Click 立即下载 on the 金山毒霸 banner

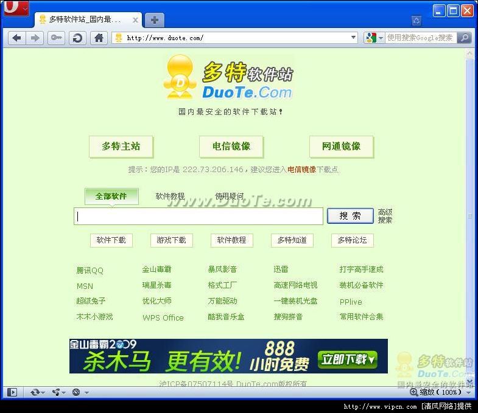click(347, 359)
